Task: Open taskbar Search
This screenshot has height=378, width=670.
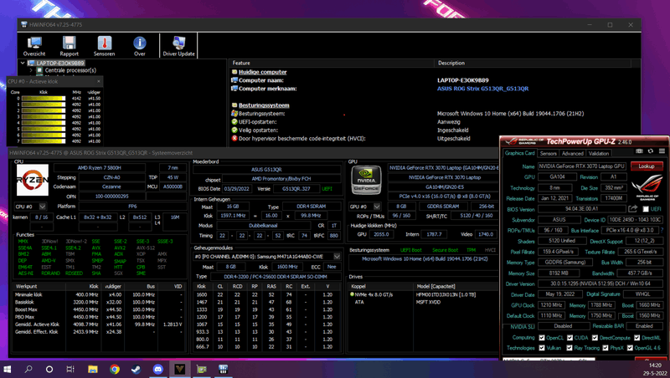Action: 28,369
